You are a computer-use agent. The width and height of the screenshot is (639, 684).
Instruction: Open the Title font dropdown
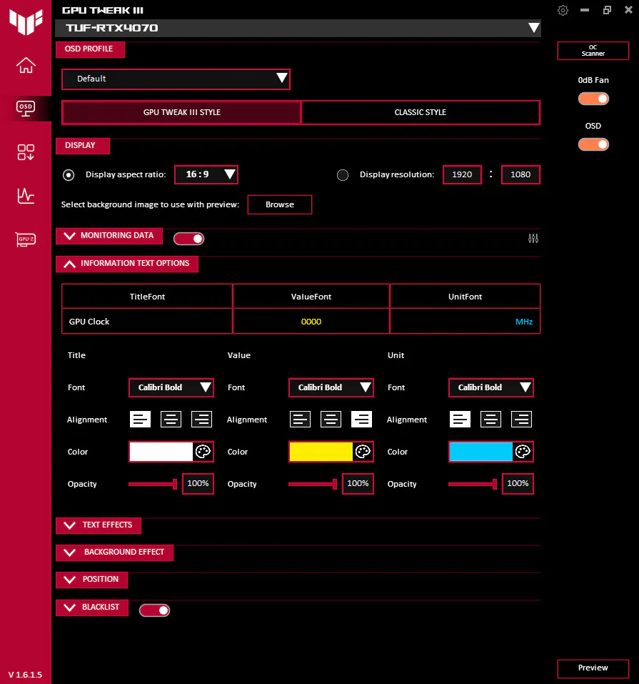click(x=171, y=387)
